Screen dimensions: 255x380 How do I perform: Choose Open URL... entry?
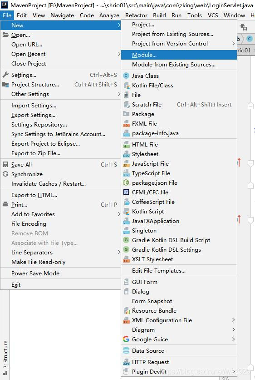coord(60,44)
